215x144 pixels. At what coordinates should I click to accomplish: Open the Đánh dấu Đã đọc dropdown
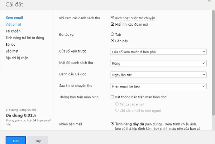click(x=158, y=75)
